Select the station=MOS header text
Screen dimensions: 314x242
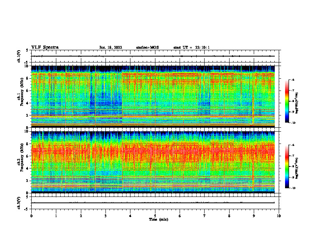click(147, 47)
